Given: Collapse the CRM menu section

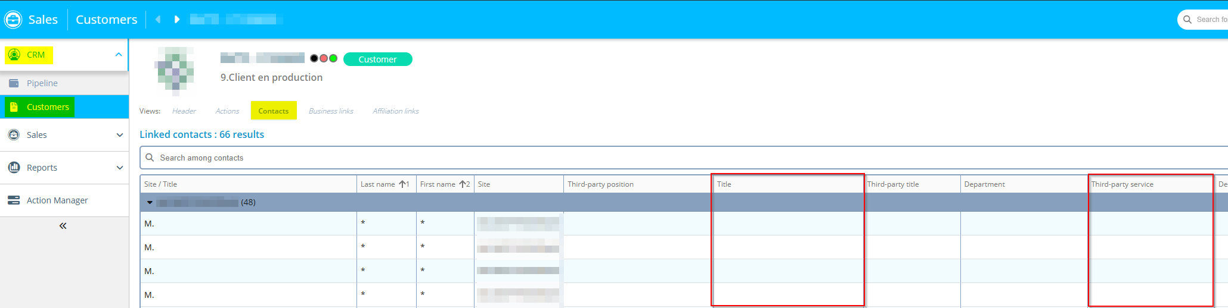Looking at the screenshot, I should pos(119,55).
